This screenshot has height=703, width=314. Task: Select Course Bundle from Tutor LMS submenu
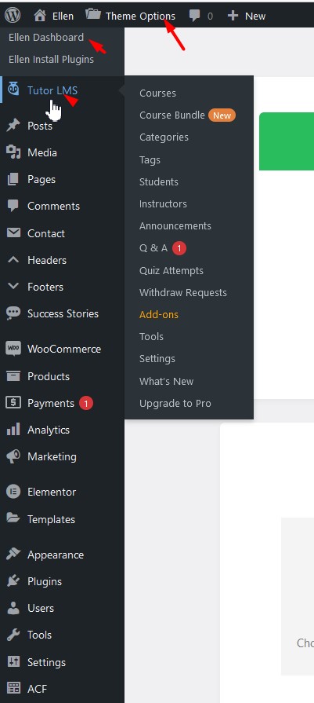(x=172, y=115)
